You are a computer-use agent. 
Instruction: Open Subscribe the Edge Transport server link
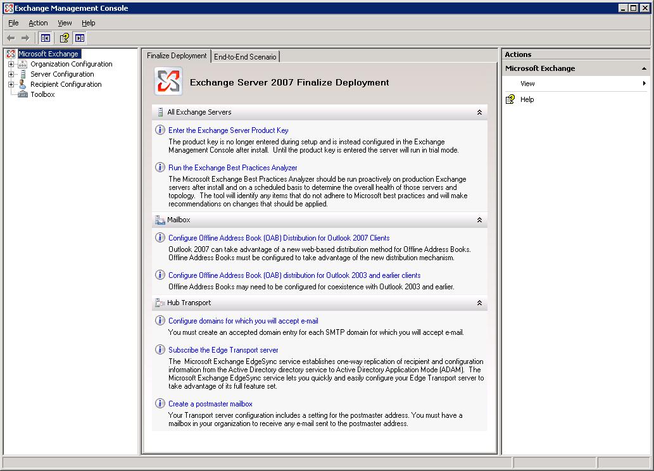[x=223, y=350]
